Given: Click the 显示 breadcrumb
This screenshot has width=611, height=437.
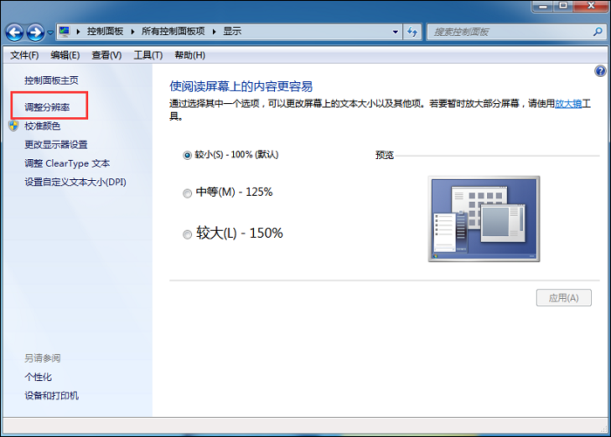Looking at the screenshot, I should [x=232, y=31].
